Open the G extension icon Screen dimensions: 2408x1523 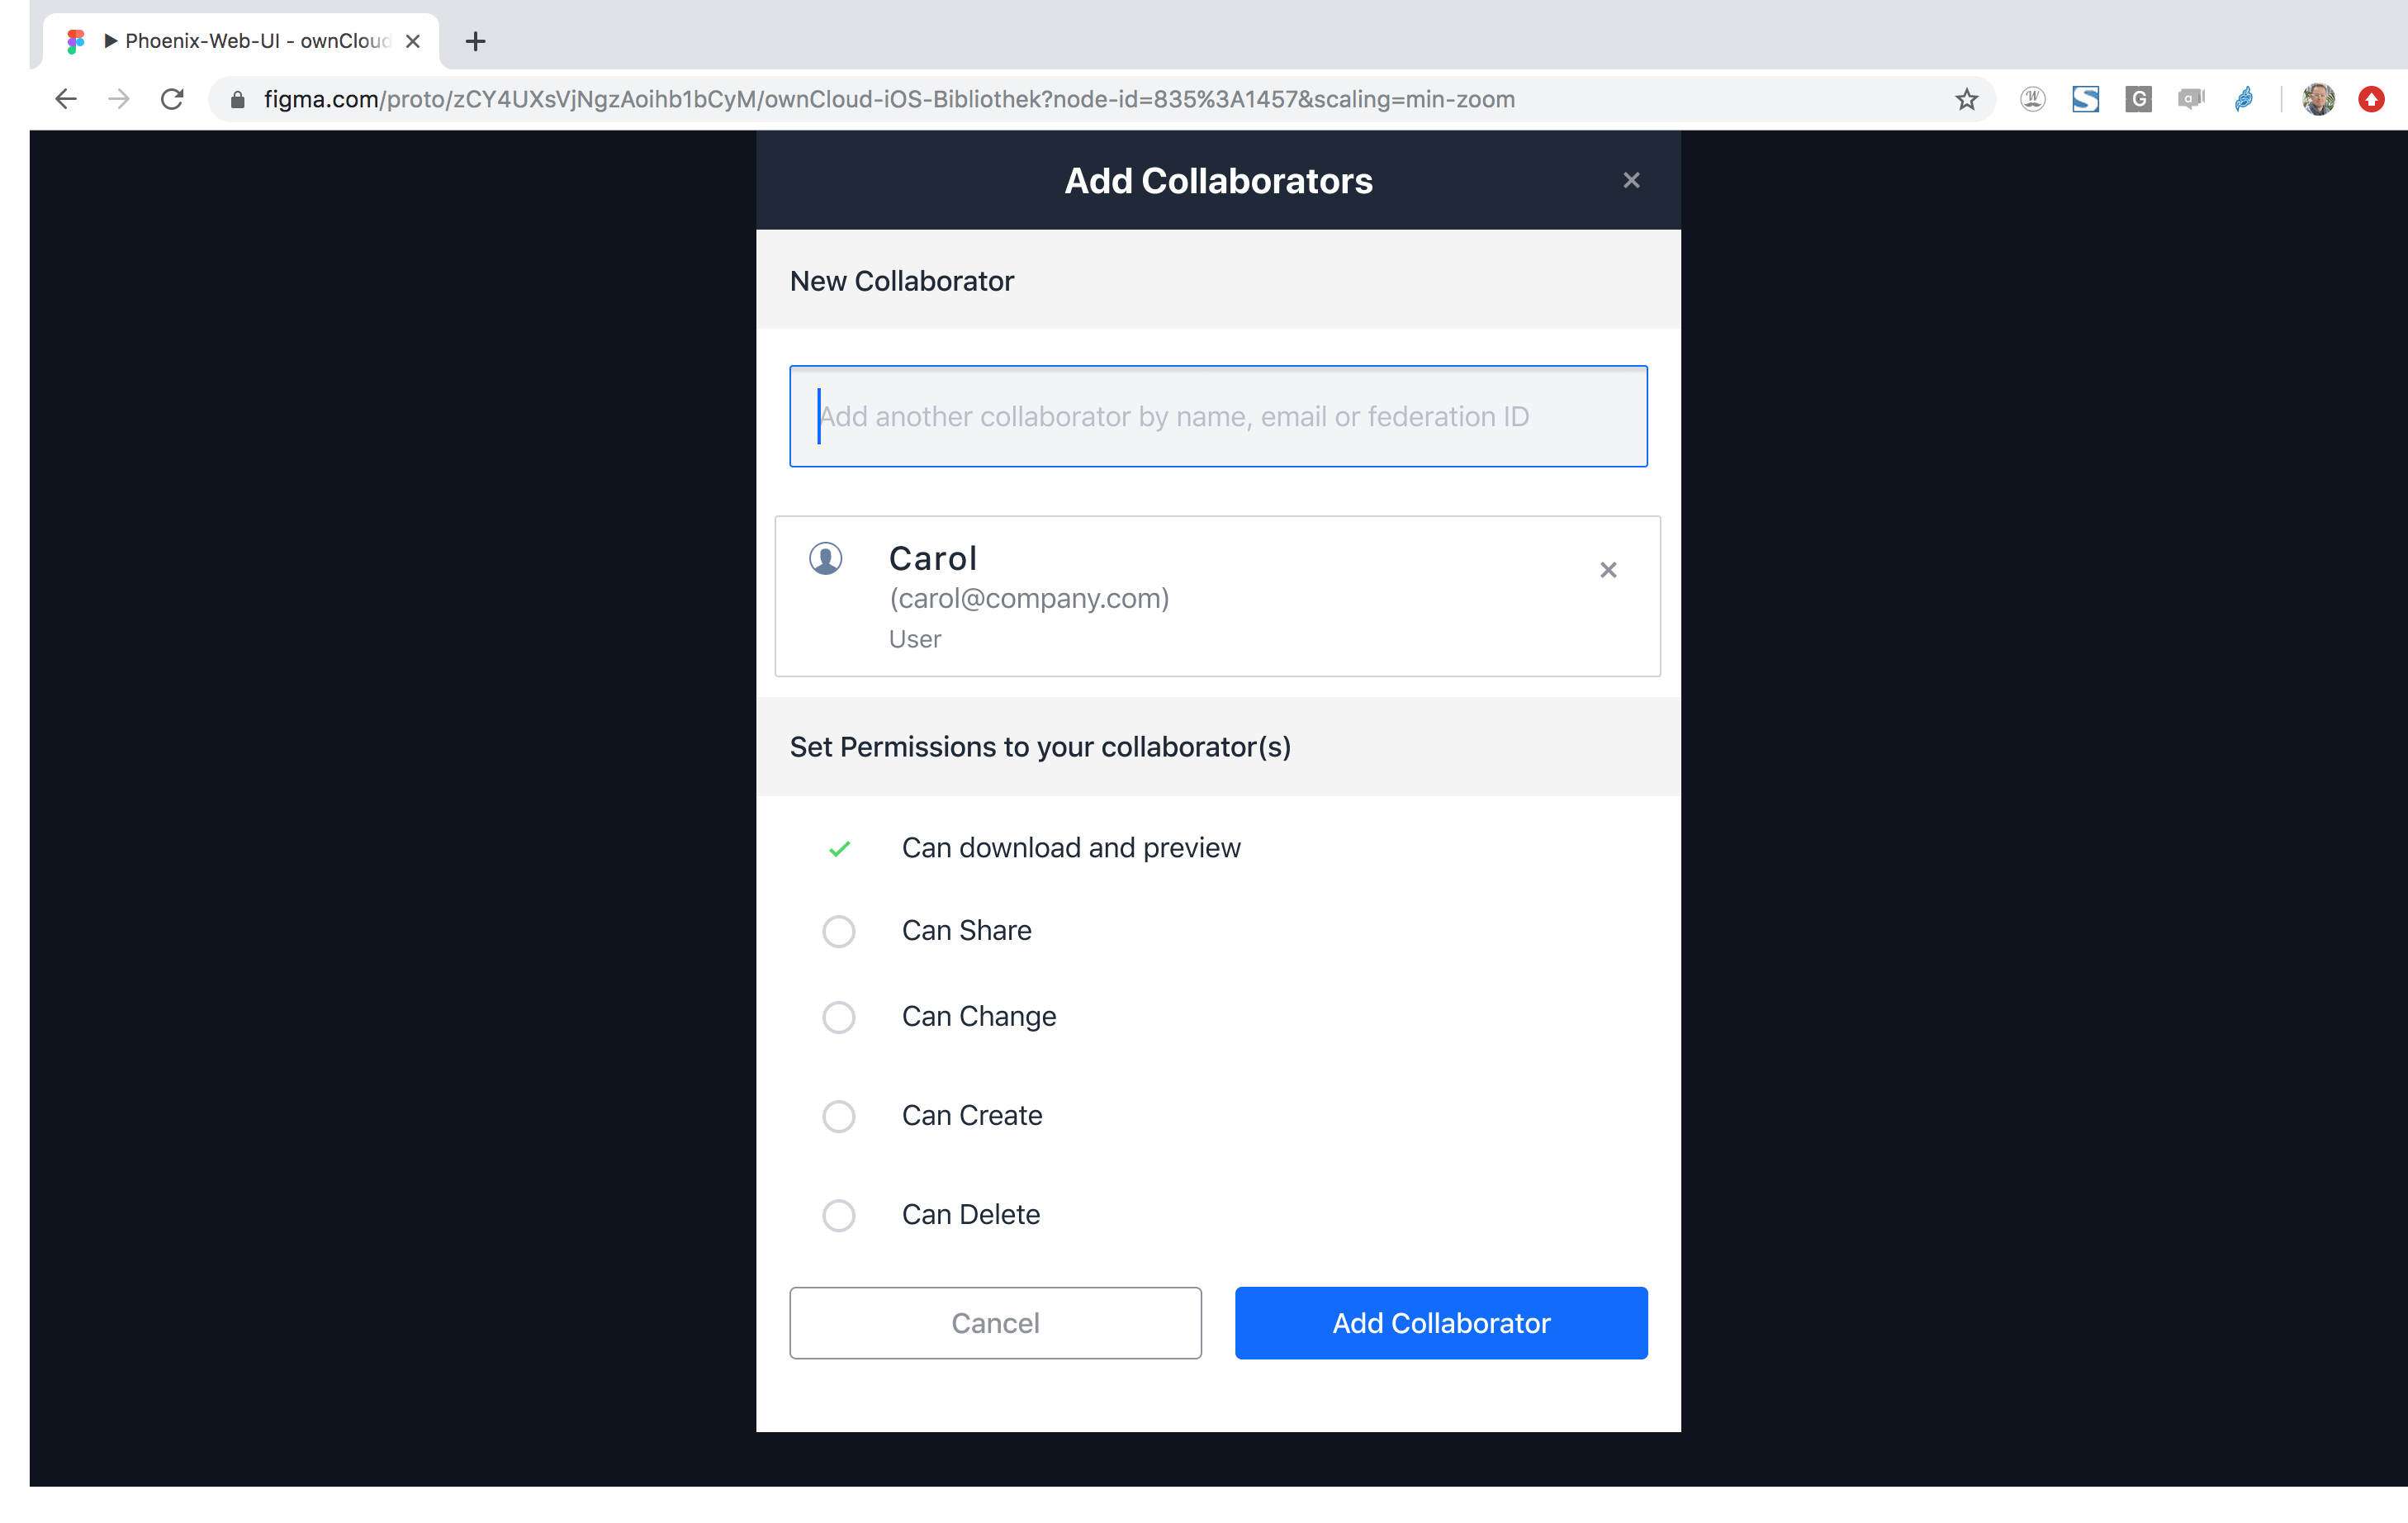(2138, 99)
